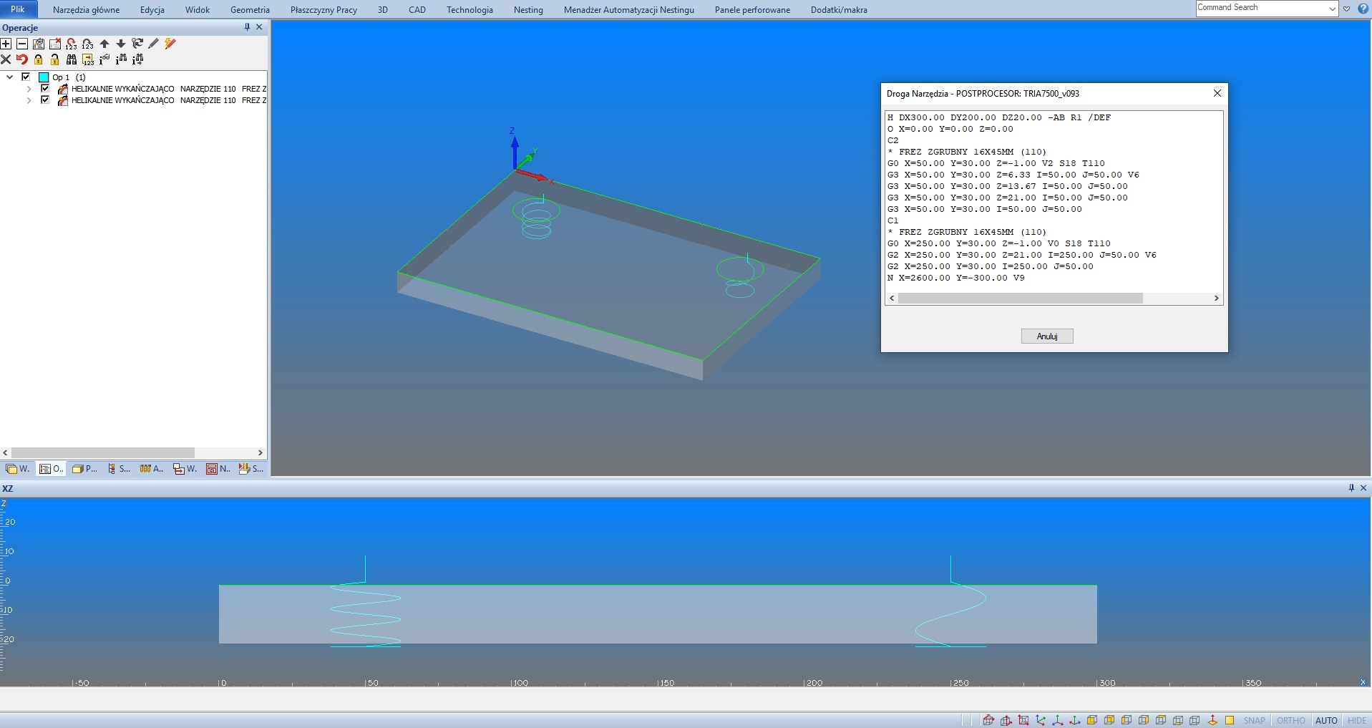Click the gray arrow 123 renumber icon
The height and width of the screenshot is (728, 1372).
point(88,44)
